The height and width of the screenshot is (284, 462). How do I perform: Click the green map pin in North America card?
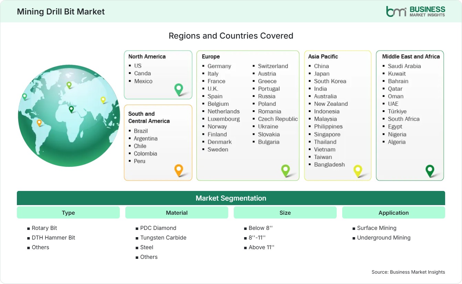click(x=179, y=90)
